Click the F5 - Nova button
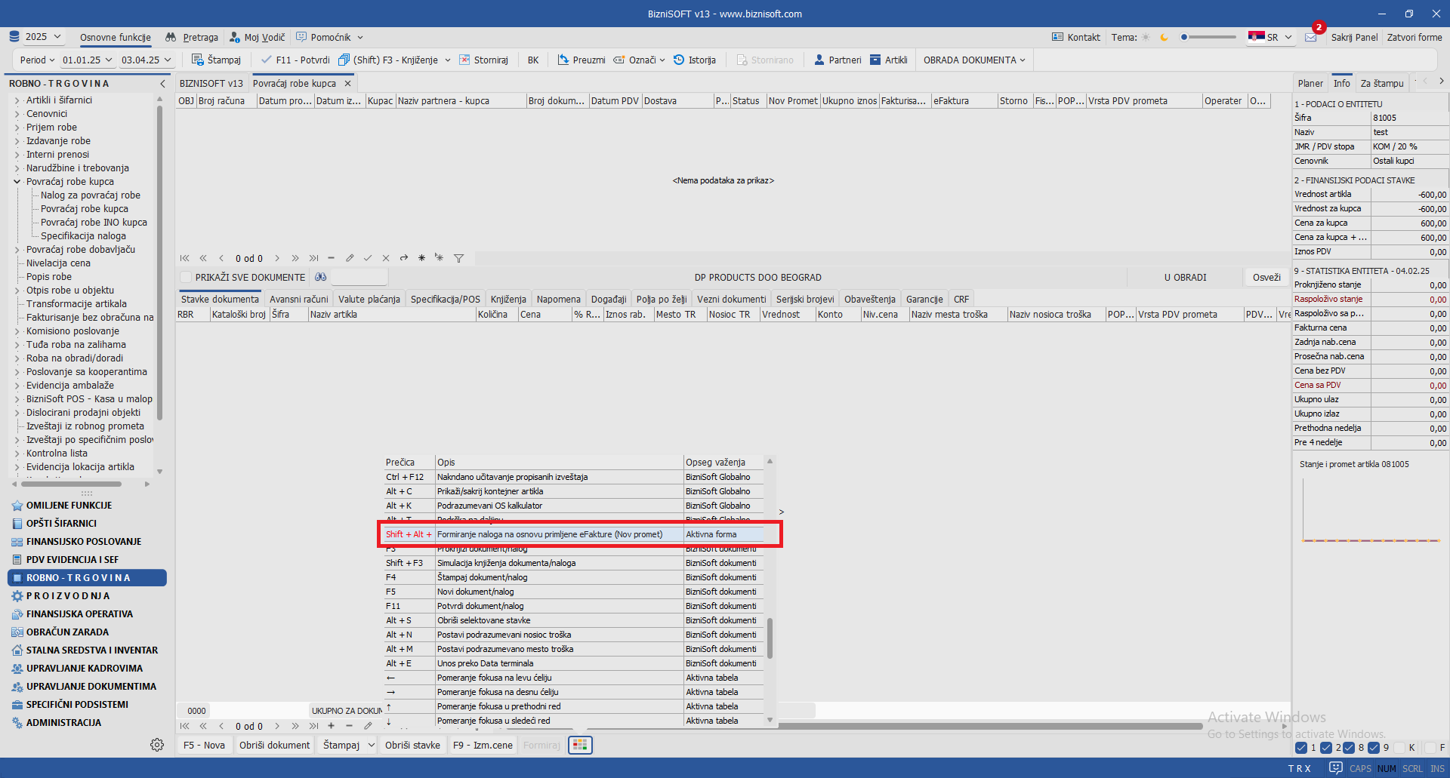The height and width of the screenshot is (778, 1450). click(x=204, y=745)
